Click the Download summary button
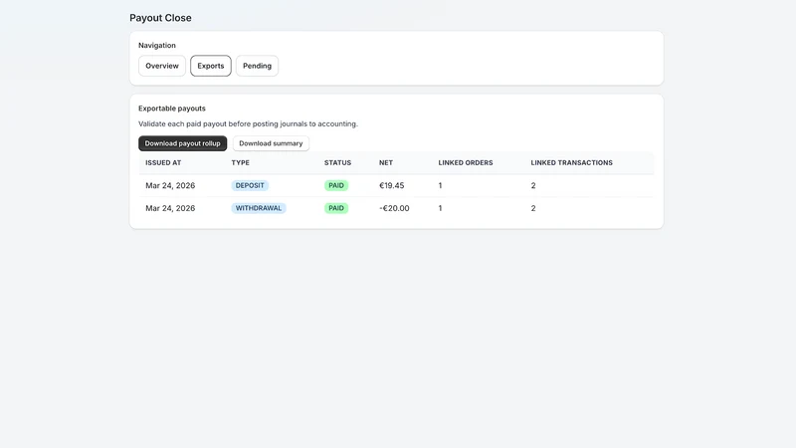Viewport: 796px width, 448px height. (x=271, y=143)
